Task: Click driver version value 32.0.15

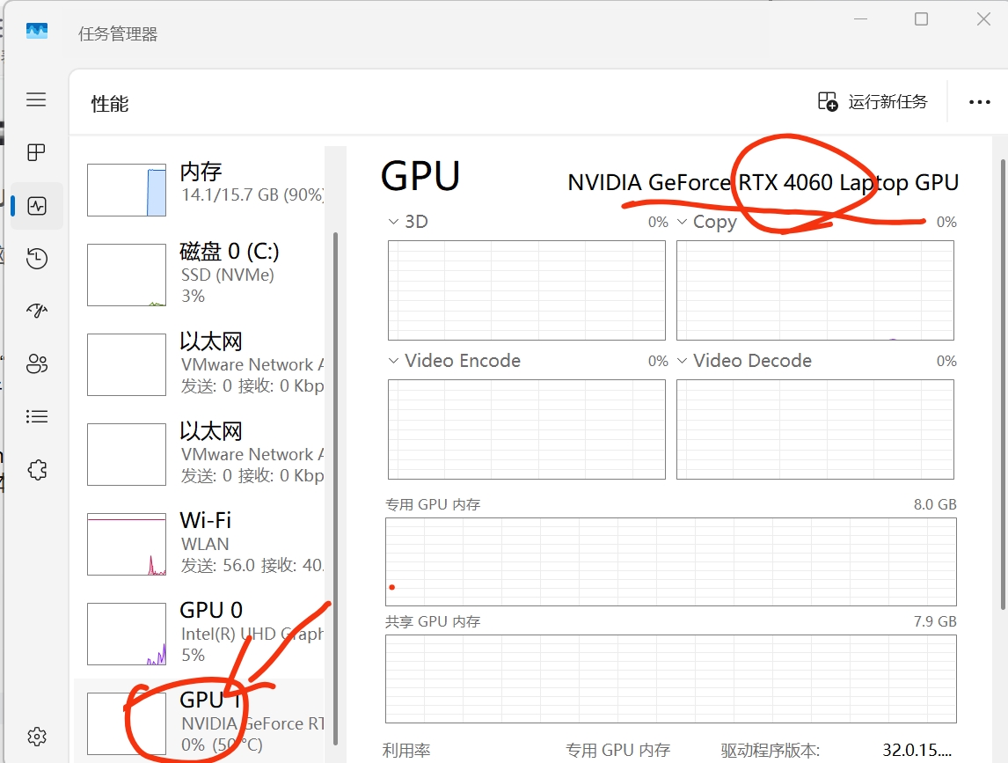Action: point(917,750)
